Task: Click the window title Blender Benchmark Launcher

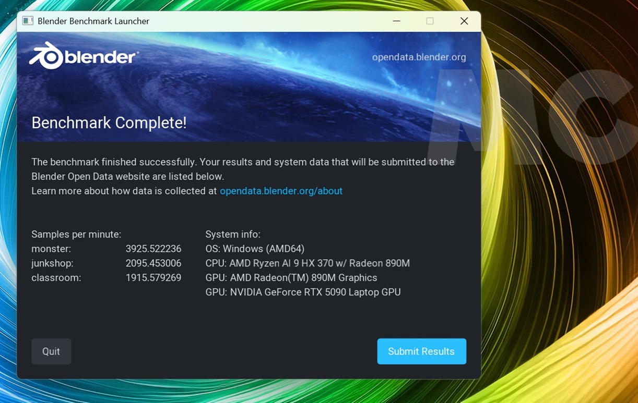Action: coord(93,21)
